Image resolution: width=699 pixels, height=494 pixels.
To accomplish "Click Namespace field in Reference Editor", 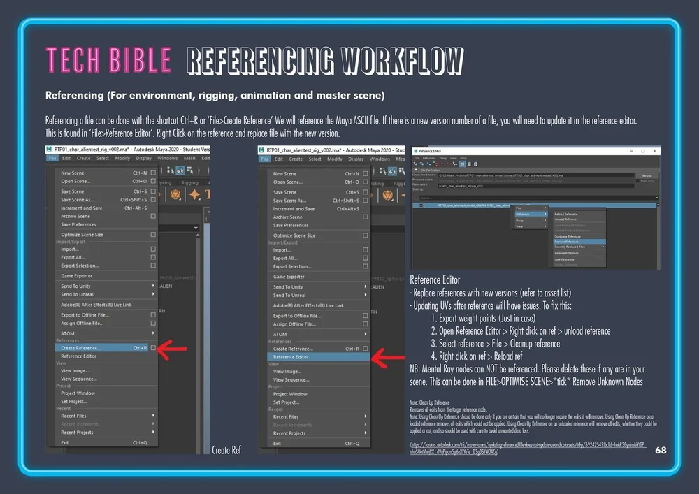I will point(536,186).
